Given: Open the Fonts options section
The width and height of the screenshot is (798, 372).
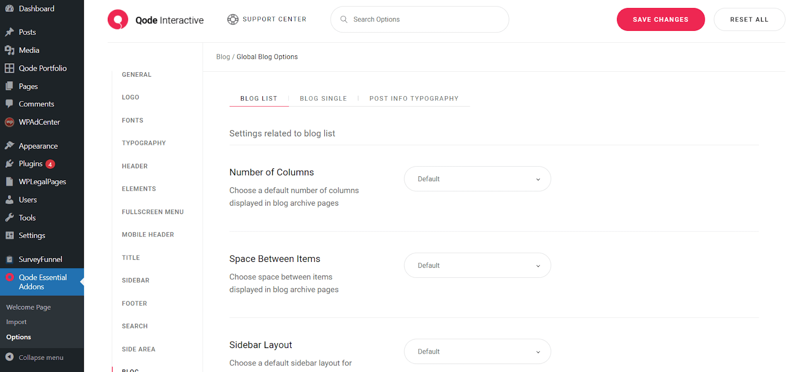Looking at the screenshot, I should pyautogui.click(x=133, y=121).
